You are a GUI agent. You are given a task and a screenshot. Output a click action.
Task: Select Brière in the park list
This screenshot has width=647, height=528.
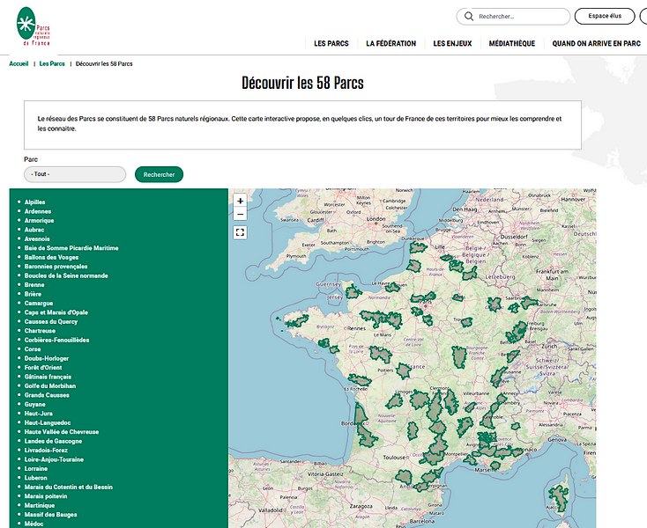[x=33, y=294]
